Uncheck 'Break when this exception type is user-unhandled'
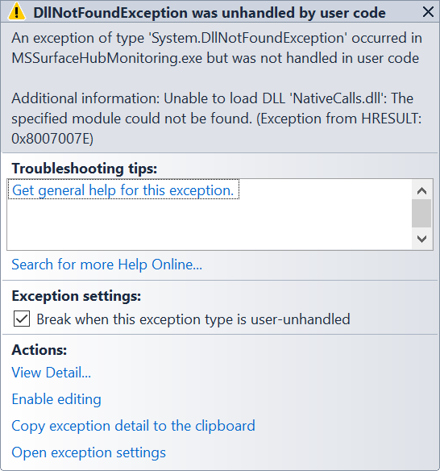440x471 pixels. [x=22, y=319]
